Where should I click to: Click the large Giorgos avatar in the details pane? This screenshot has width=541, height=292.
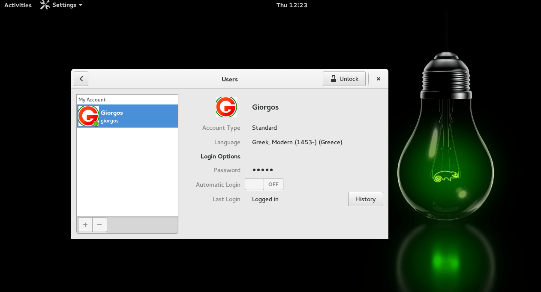coord(226,107)
